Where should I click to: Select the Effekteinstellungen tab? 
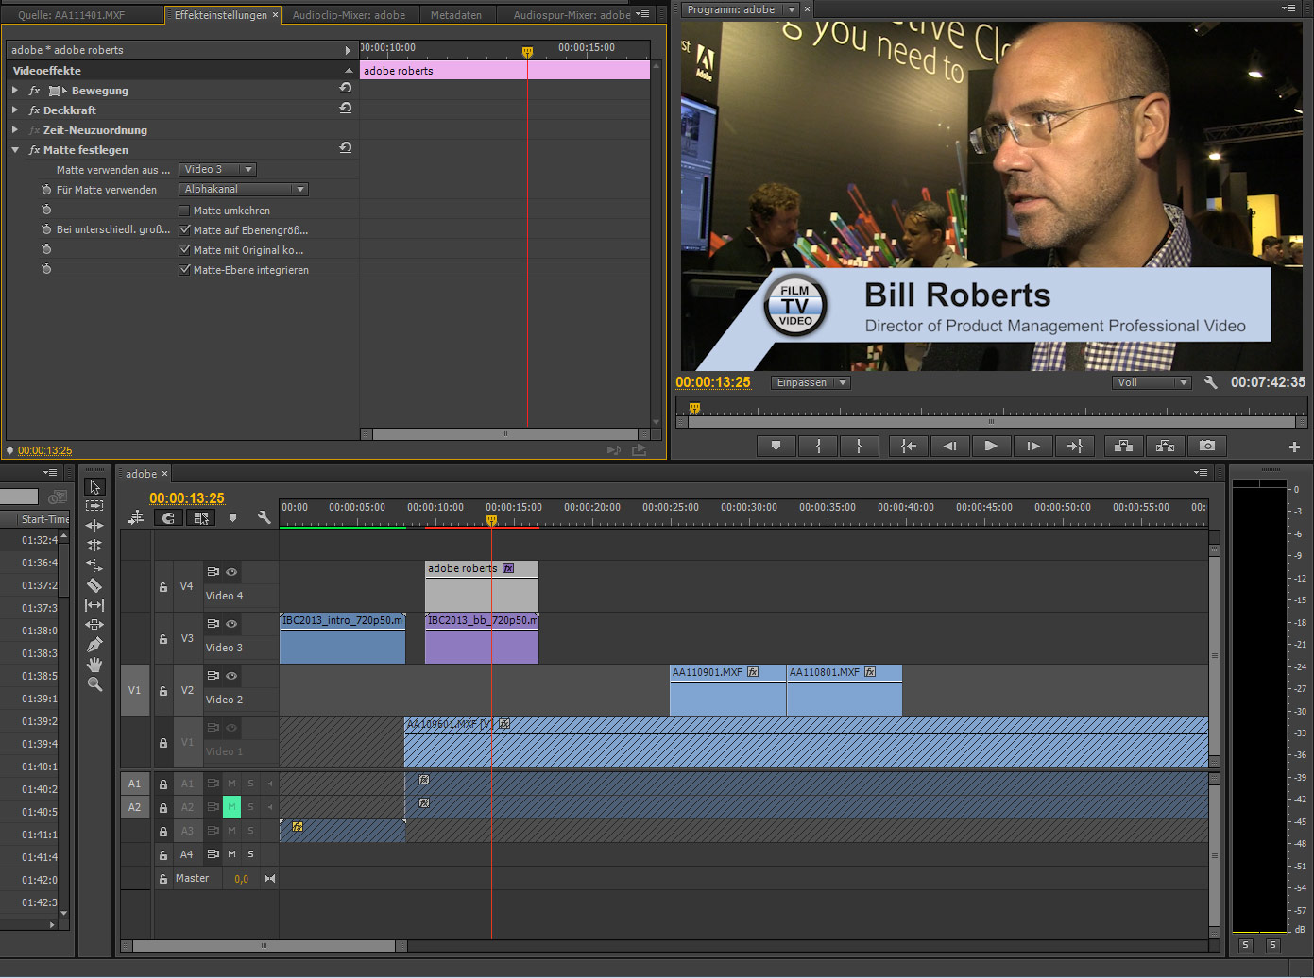[x=221, y=15]
